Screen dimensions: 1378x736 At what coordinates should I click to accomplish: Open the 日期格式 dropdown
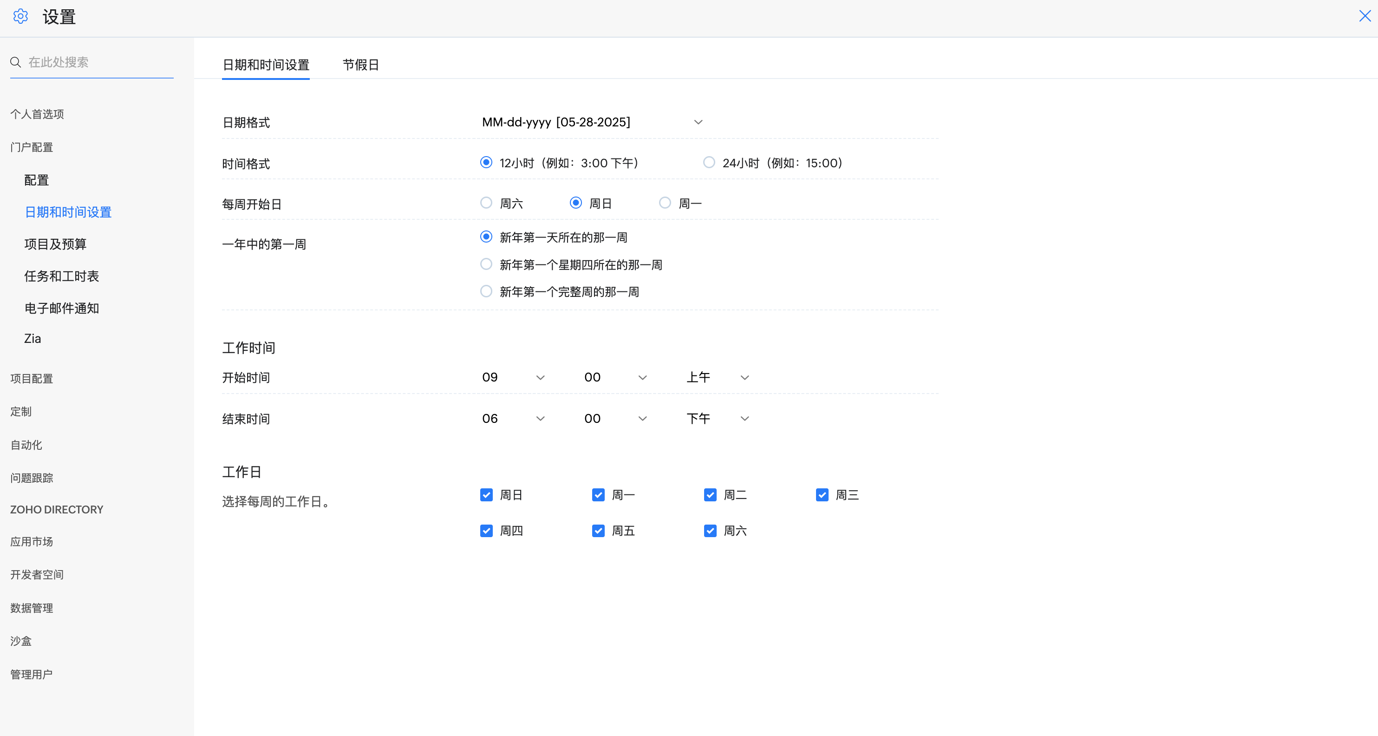(x=592, y=122)
